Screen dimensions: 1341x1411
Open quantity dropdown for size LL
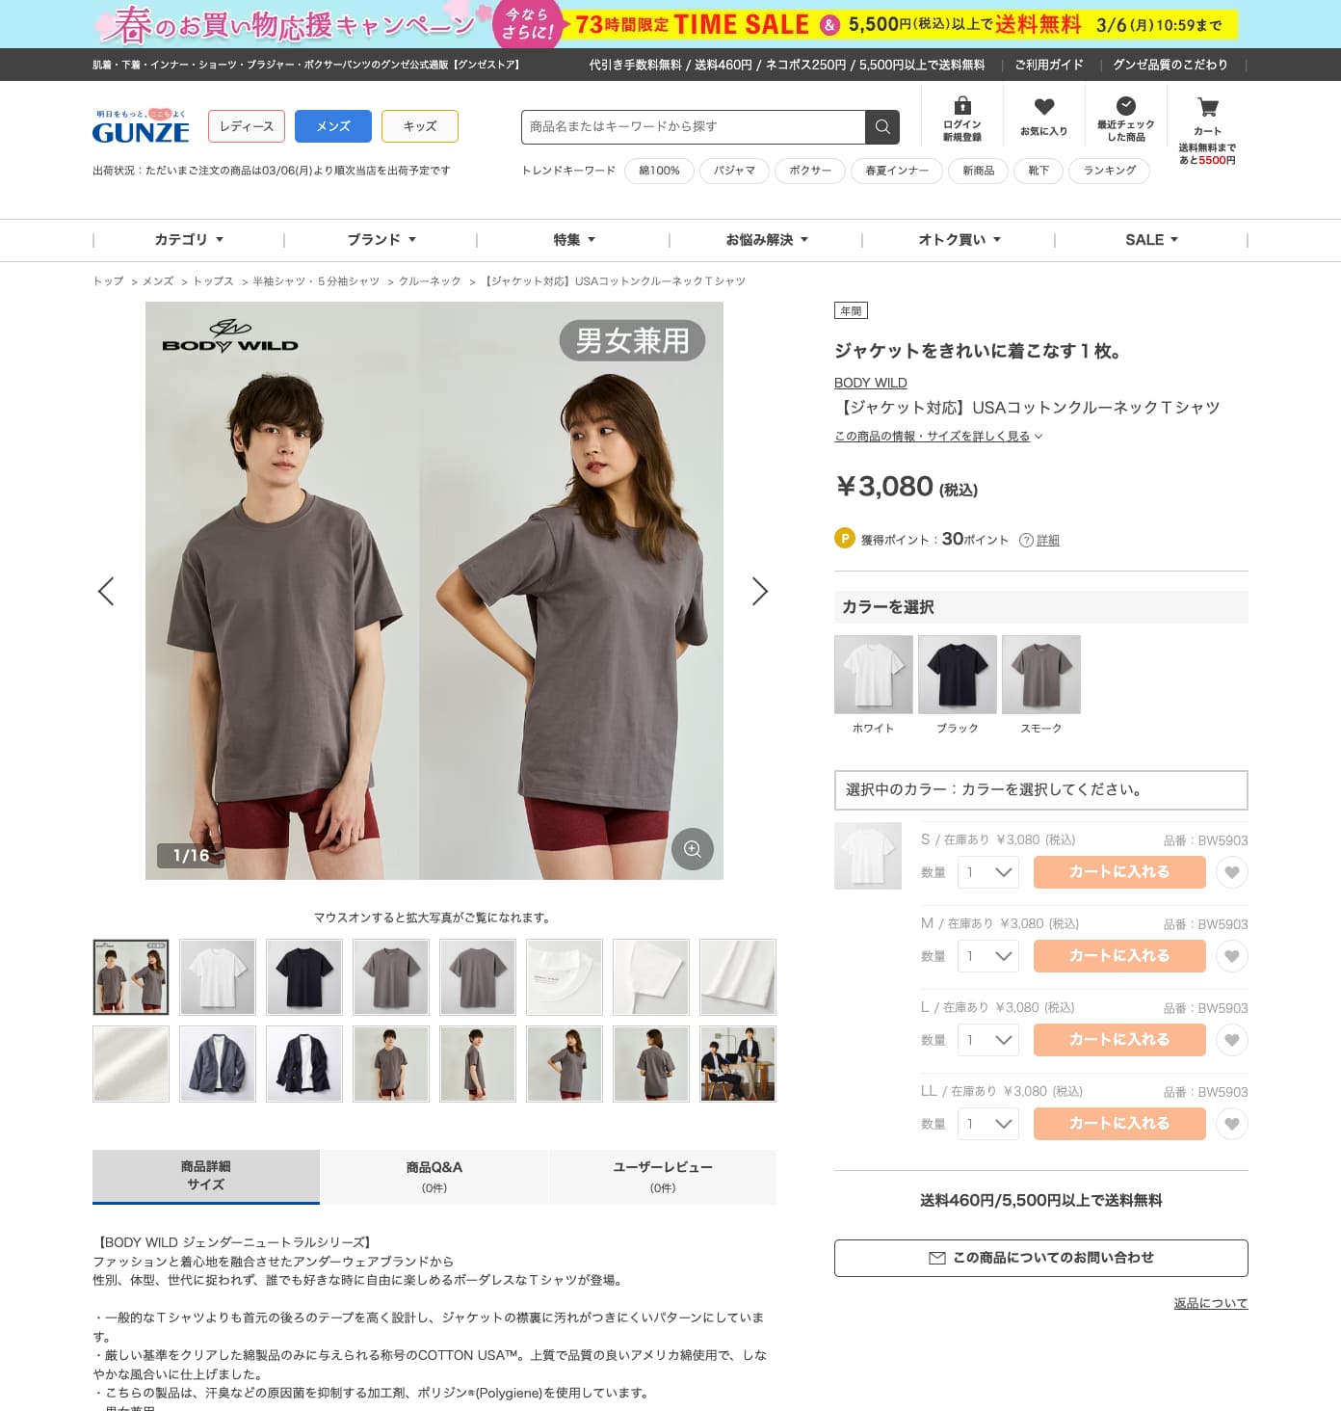pyautogui.click(x=988, y=1124)
